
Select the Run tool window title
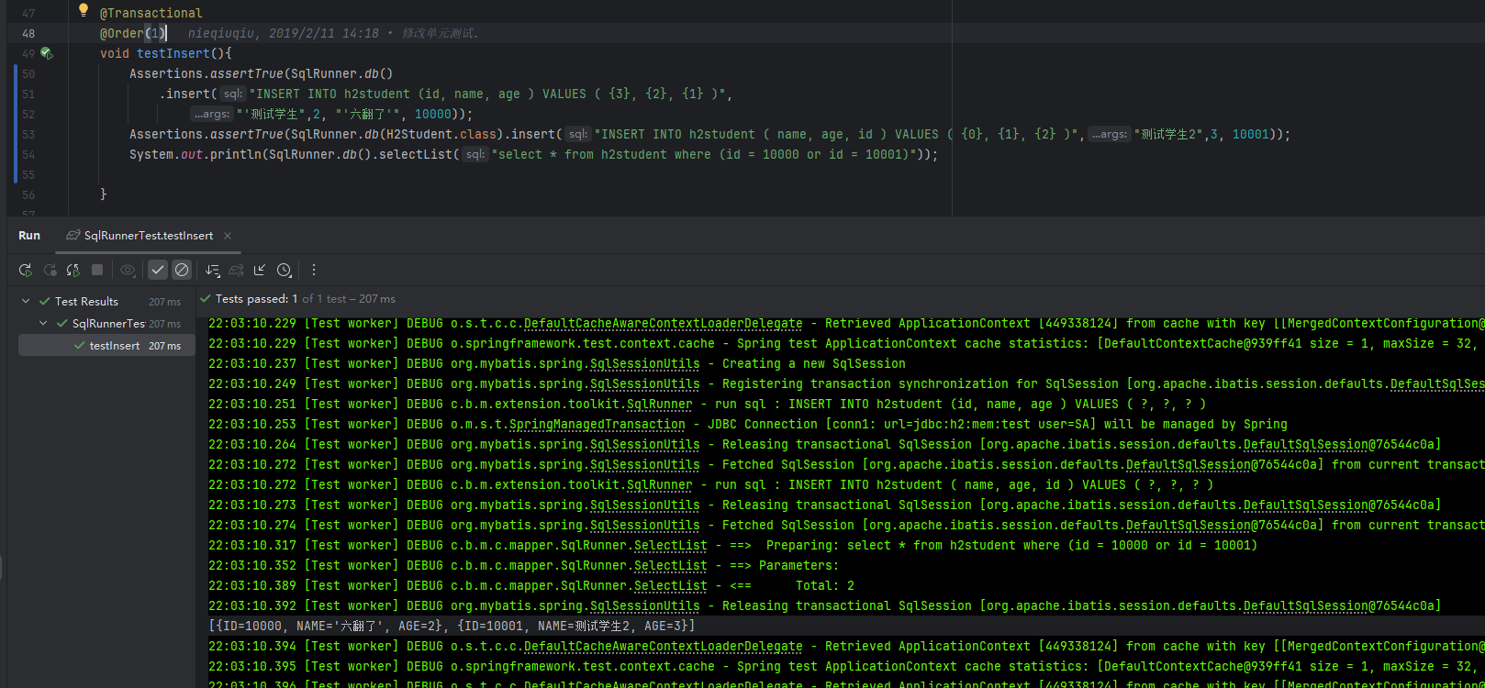click(x=29, y=236)
